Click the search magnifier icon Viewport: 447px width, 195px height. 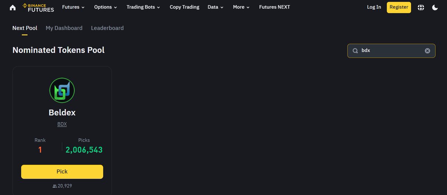tap(355, 51)
